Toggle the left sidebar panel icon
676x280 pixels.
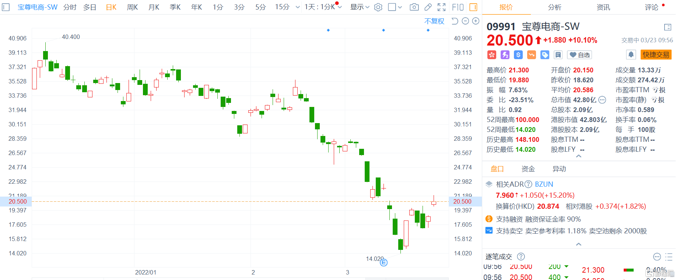click(6, 7)
